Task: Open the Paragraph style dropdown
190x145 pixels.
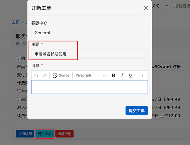Action: point(91,75)
